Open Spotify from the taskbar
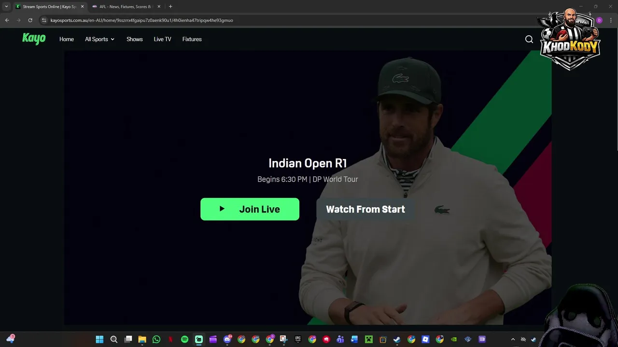 pyautogui.click(x=184, y=339)
